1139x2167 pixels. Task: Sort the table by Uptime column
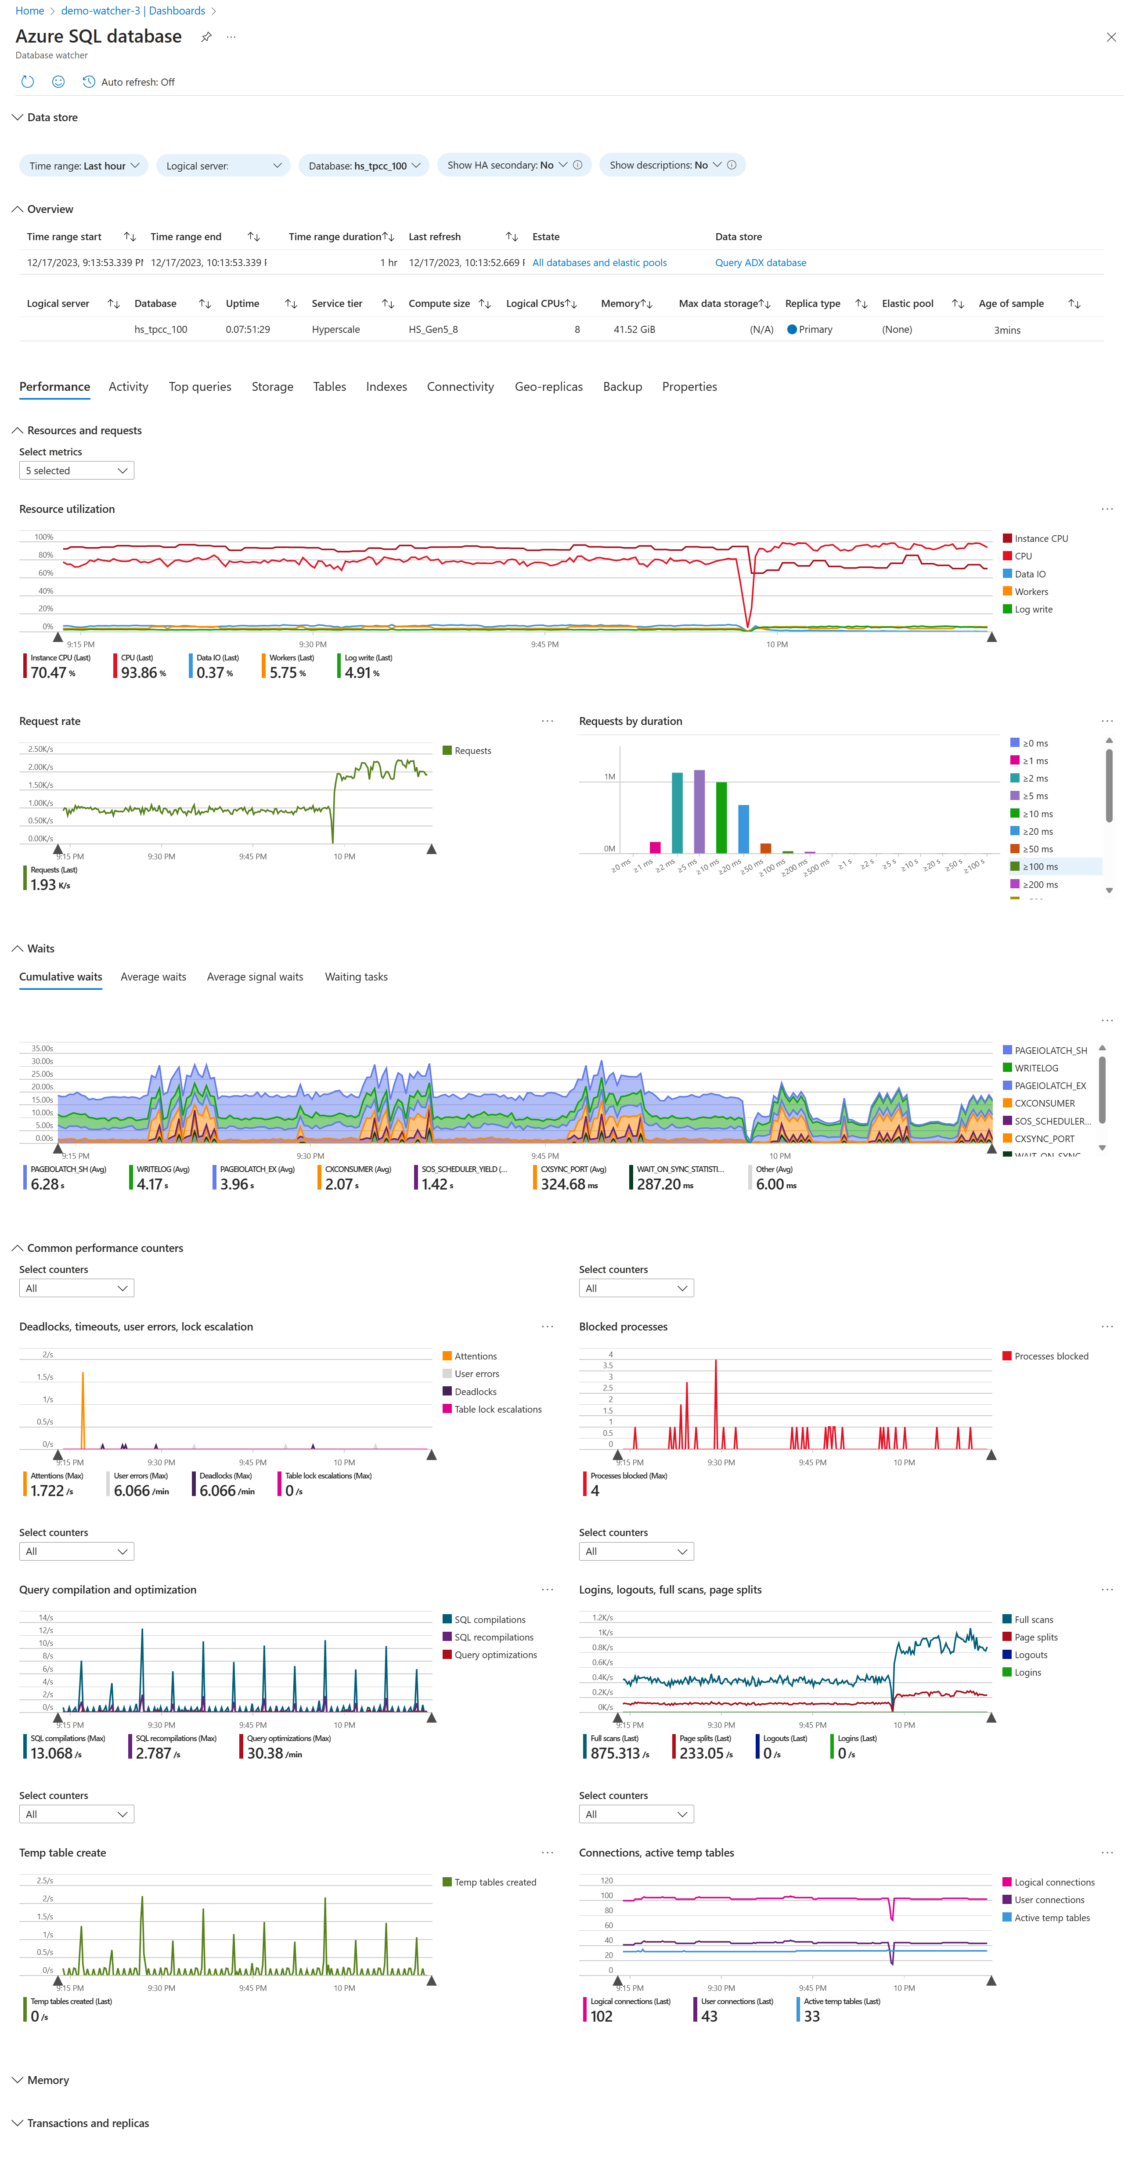click(291, 304)
